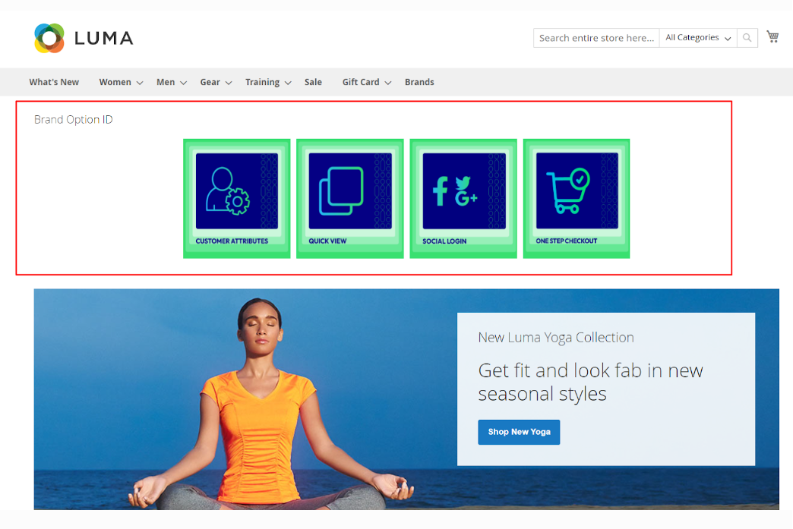
Task: Expand the Gift Card menu chevron
Action: click(x=387, y=83)
